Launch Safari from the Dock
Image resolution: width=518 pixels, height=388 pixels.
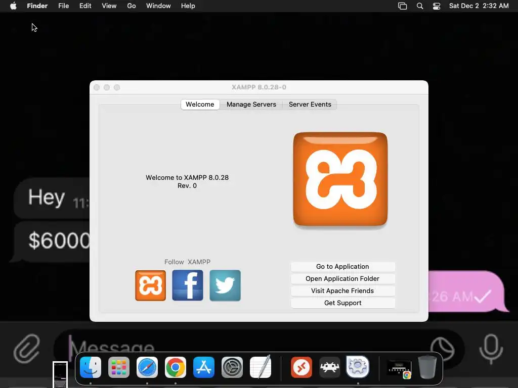point(147,367)
